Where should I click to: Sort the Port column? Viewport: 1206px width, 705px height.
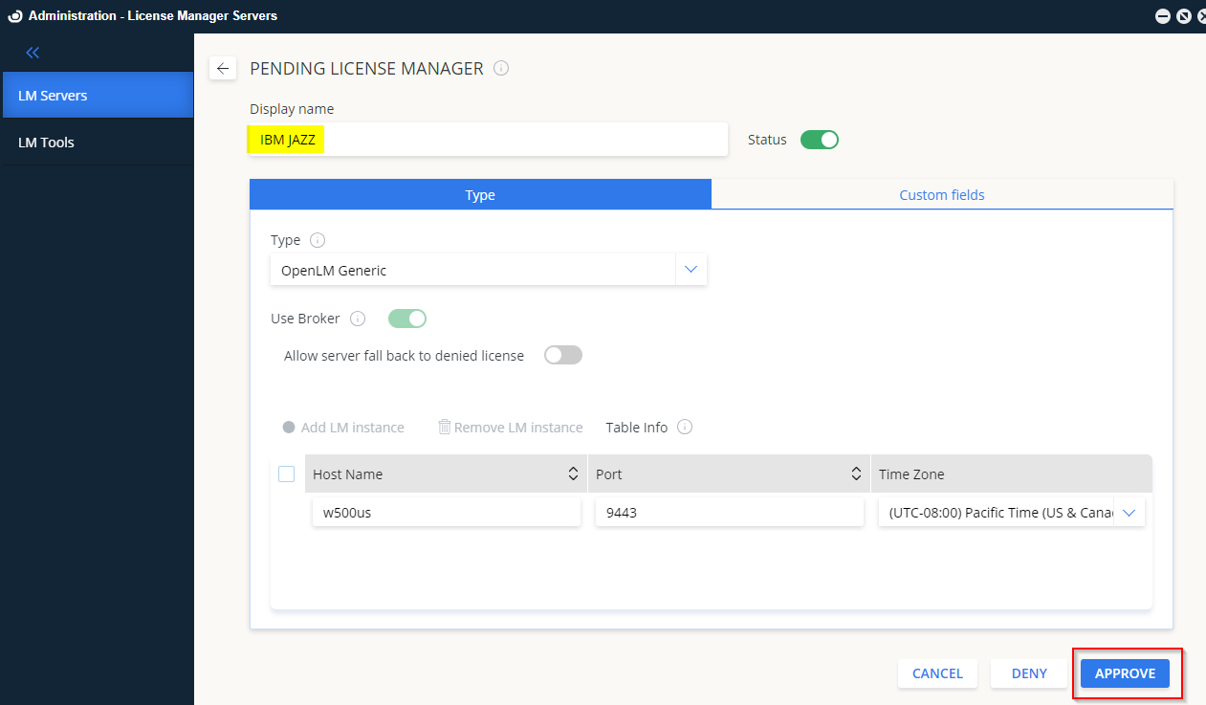coord(856,474)
